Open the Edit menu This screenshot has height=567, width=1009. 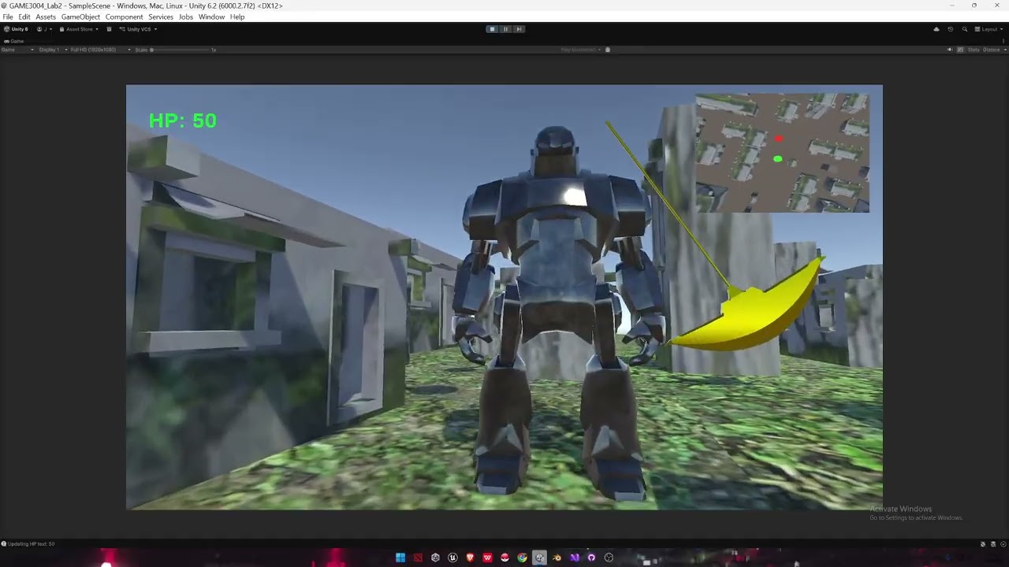pyautogui.click(x=24, y=17)
